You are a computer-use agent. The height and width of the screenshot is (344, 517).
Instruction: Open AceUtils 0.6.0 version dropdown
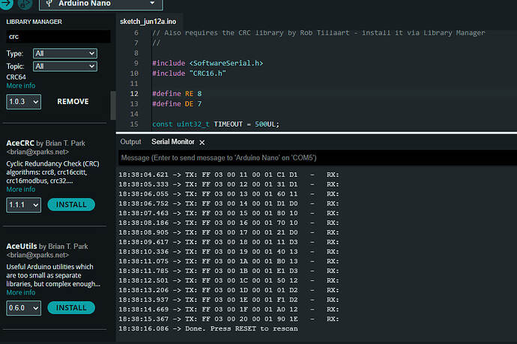point(24,308)
